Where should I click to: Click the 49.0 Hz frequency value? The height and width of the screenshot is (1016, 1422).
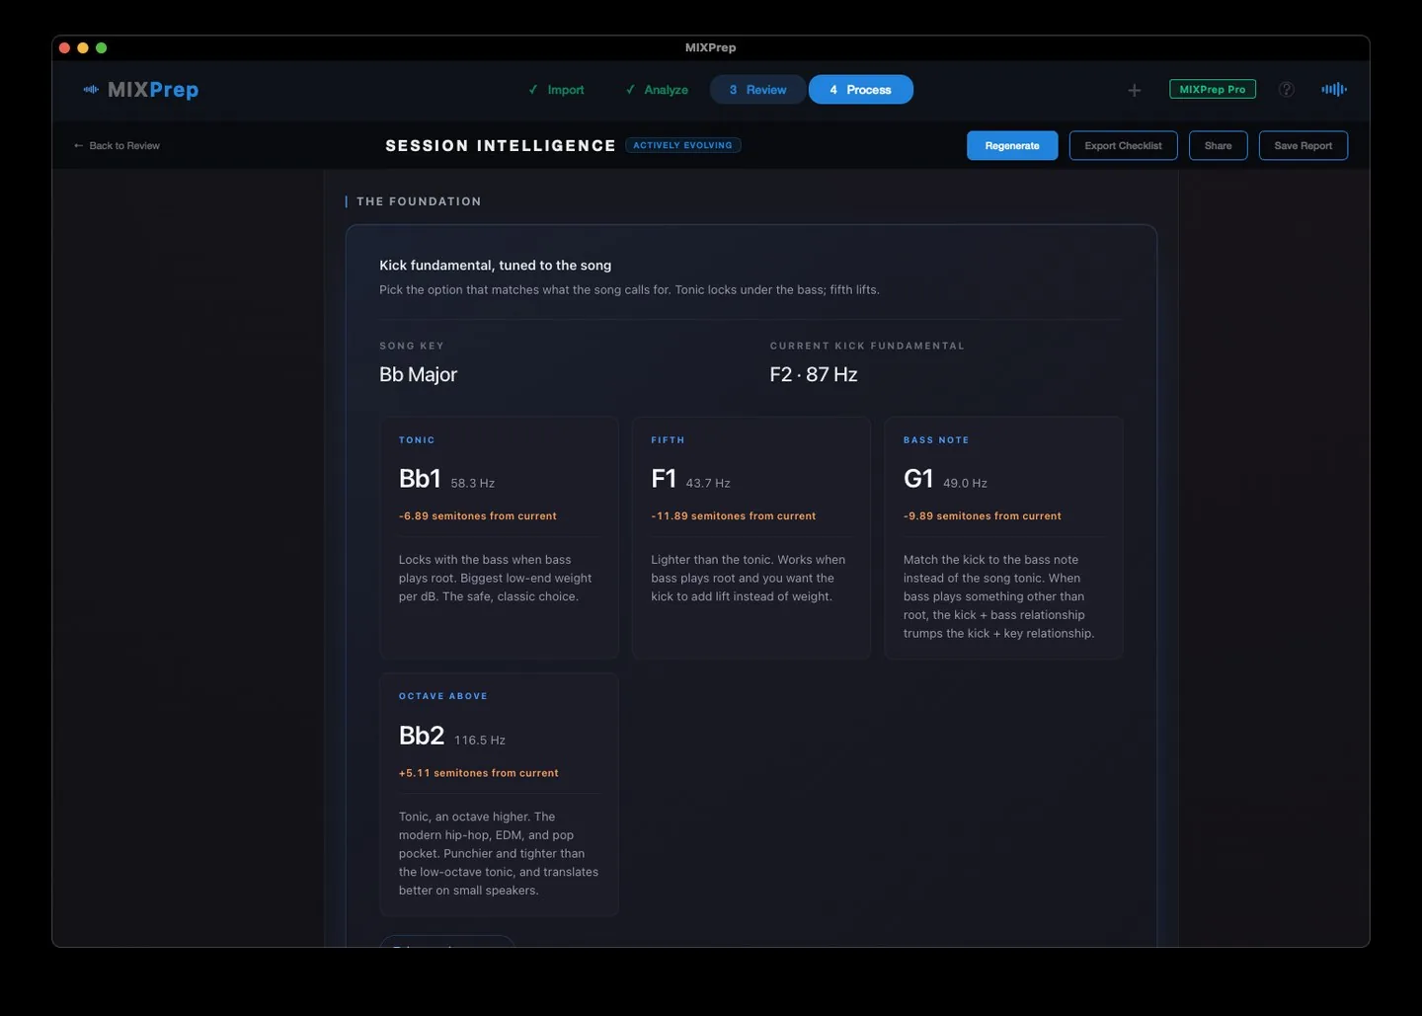point(965,484)
